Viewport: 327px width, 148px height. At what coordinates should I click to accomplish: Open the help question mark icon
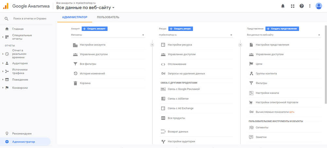(301, 6)
